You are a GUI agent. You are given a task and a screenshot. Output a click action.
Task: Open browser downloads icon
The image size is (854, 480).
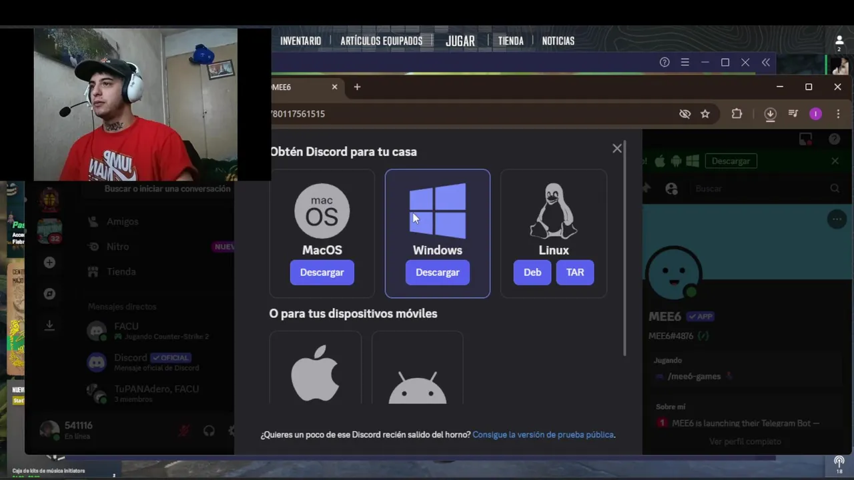[770, 114]
